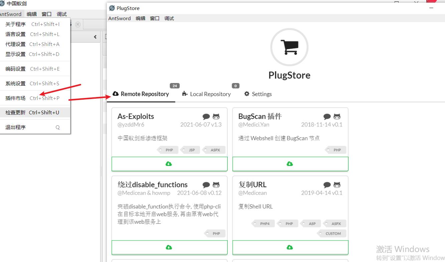Minimize the PlugStore window
The height and width of the screenshot is (262, 445).
tap(431, 7)
